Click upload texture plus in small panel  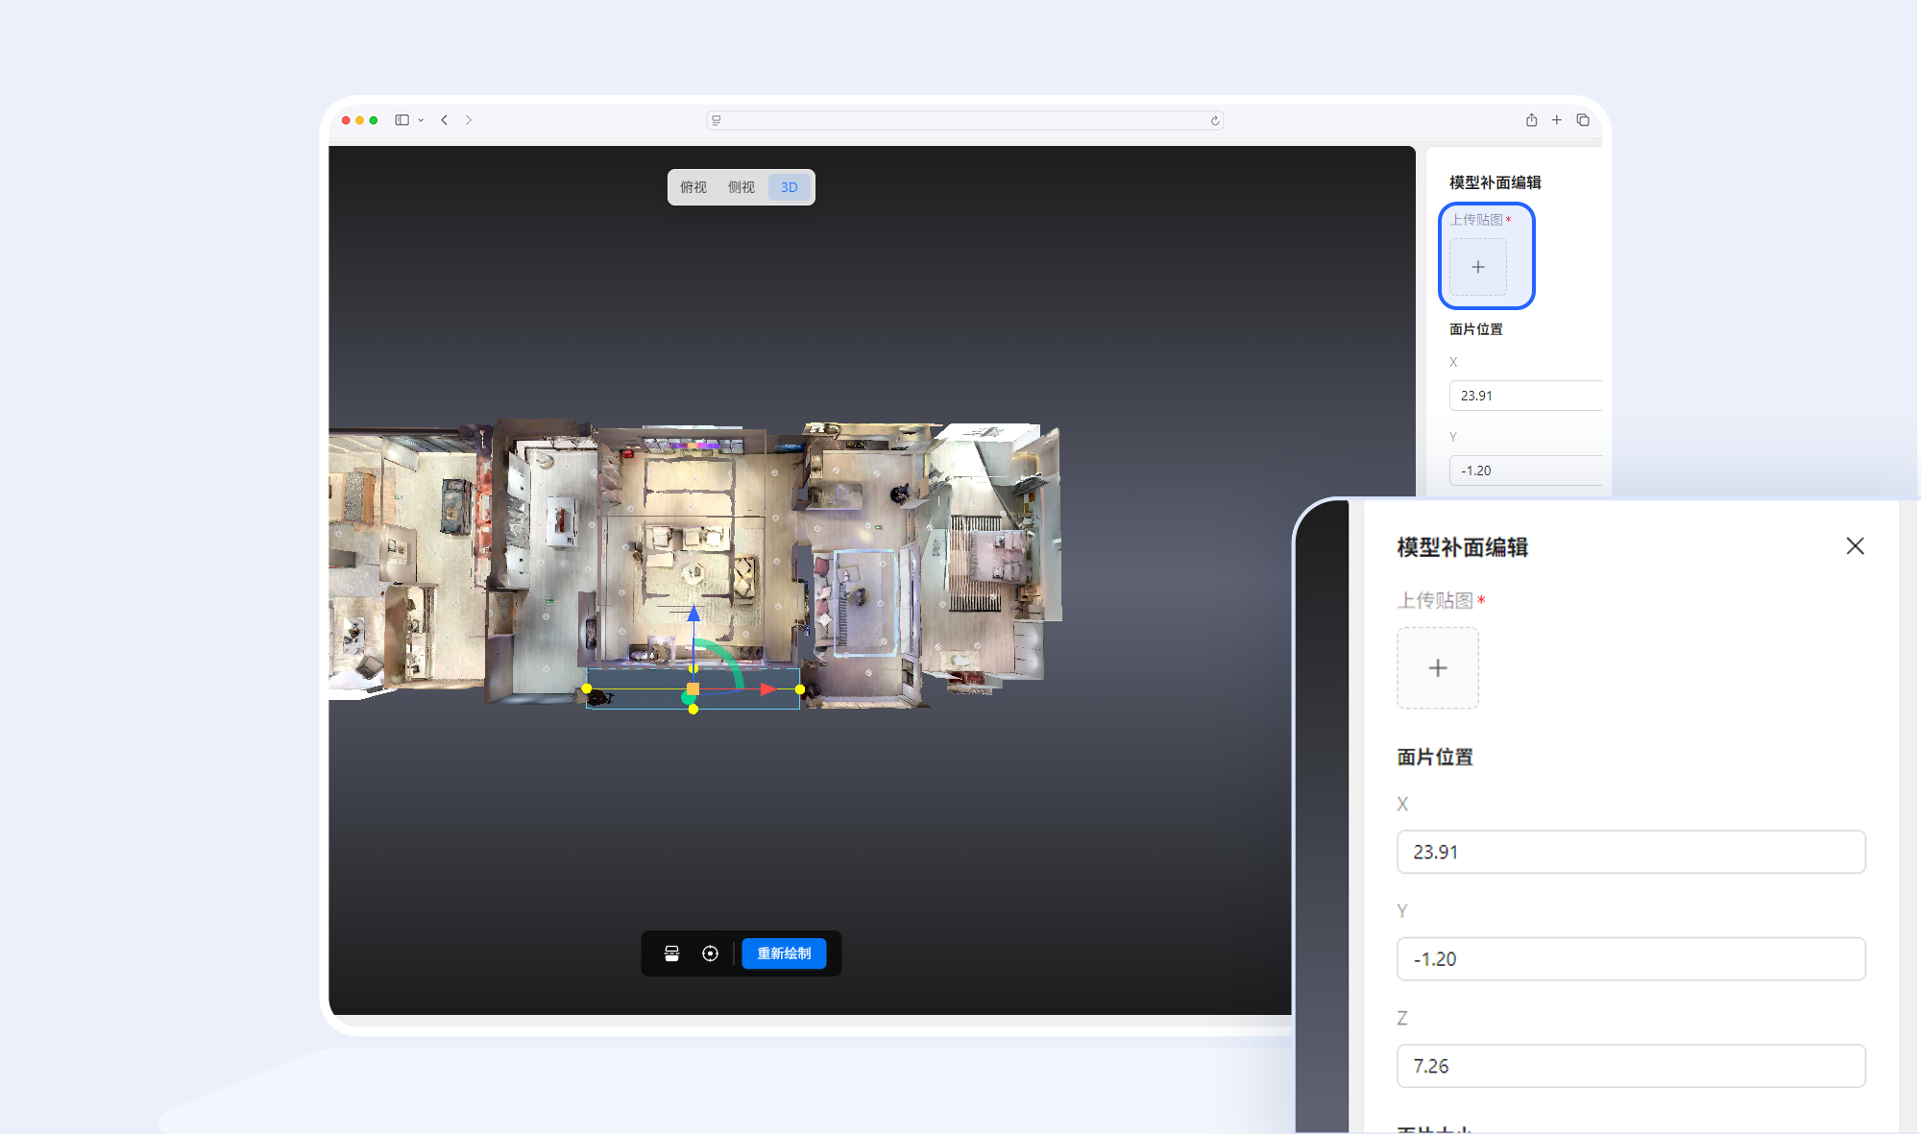click(1478, 267)
